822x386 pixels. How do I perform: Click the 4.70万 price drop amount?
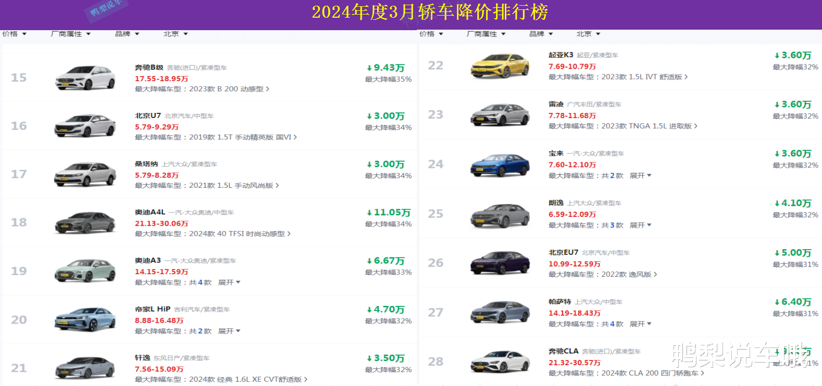coord(385,310)
